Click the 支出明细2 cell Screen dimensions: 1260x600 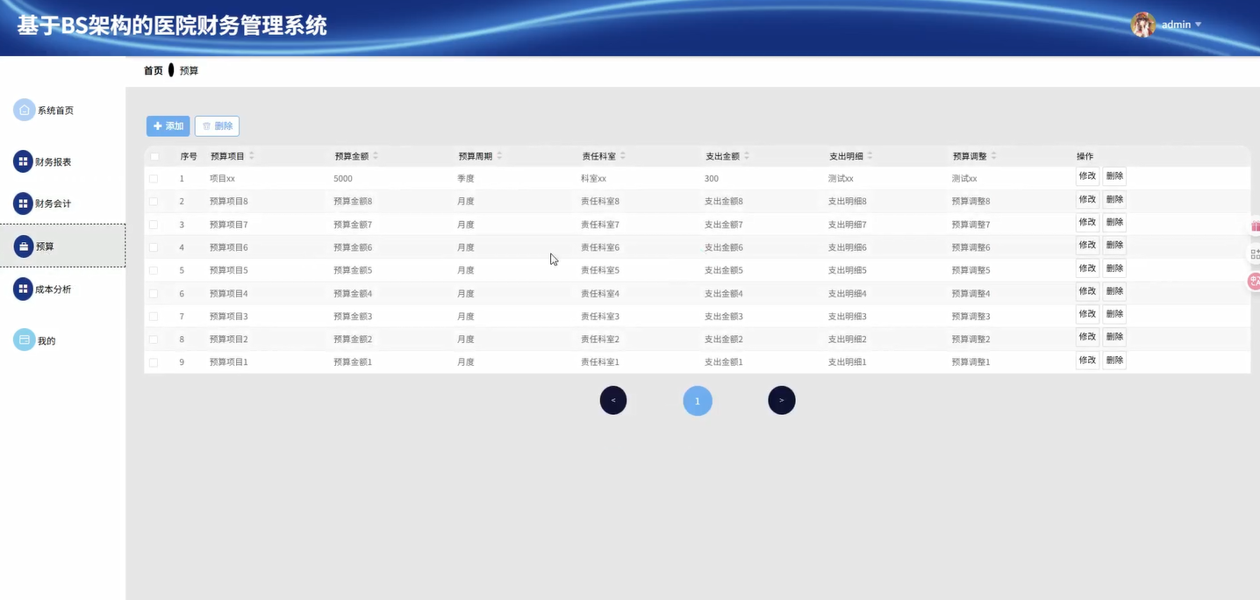848,339
